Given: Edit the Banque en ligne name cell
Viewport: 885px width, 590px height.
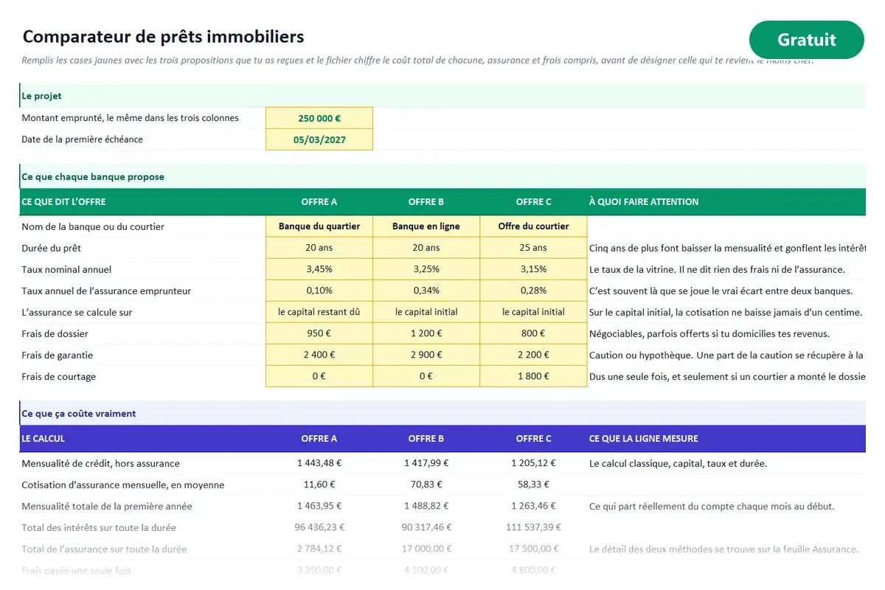Looking at the screenshot, I should pyautogui.click(x=426, y=226).
